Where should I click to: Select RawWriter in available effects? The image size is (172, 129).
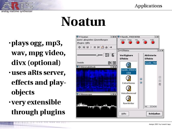(x=128, y=99)
